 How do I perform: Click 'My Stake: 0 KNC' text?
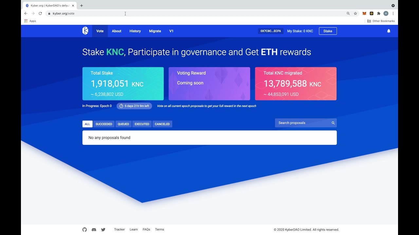pyautogui.click(x=300, y=31)
